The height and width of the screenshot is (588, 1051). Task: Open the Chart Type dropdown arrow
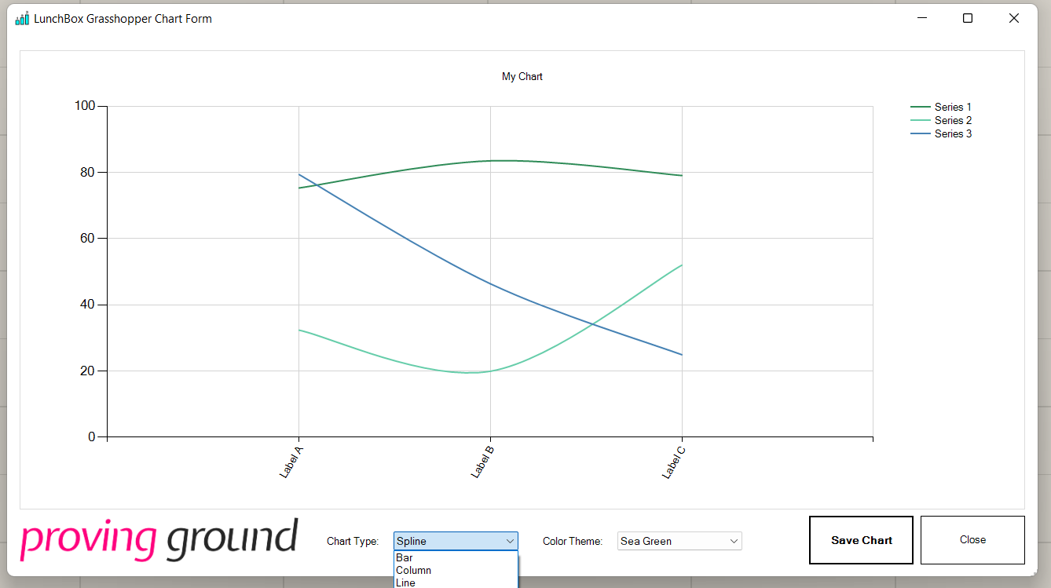(x=511, y=541)
